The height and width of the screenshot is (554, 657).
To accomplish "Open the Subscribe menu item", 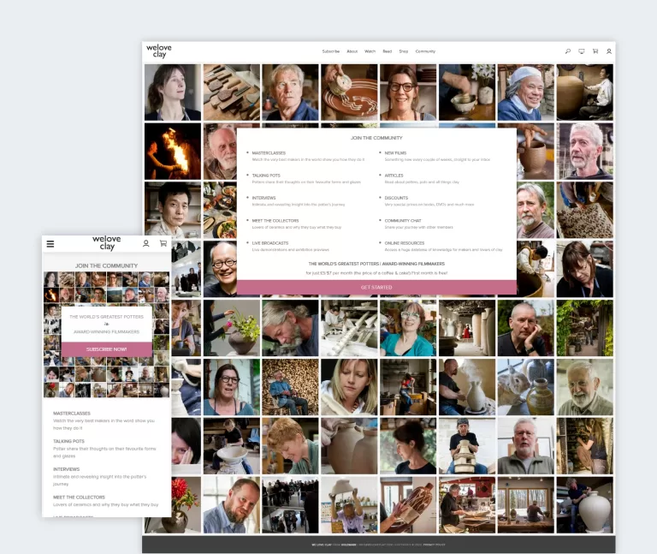I will click(330, 51).
